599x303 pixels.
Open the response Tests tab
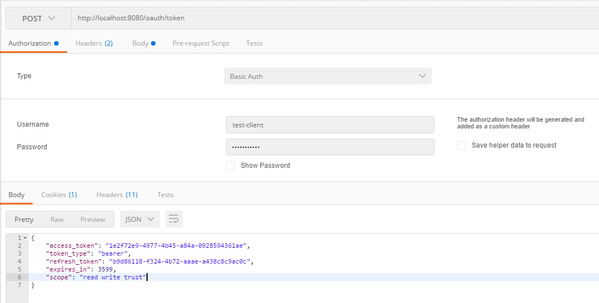tap(166, 195)
